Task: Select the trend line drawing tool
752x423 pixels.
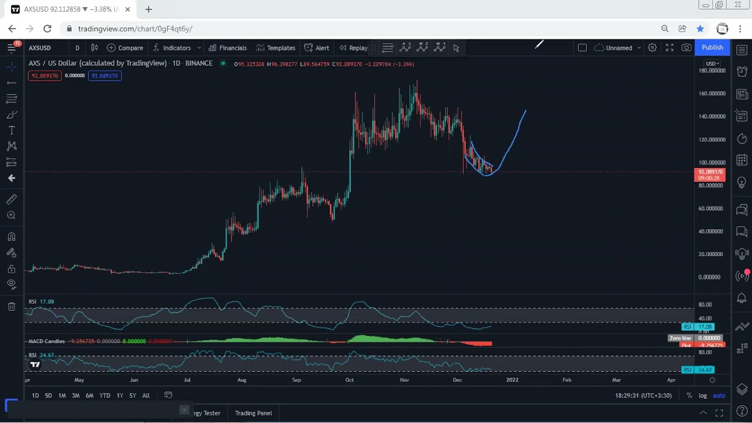Action: pyautogui.click(x=11, y=83)
